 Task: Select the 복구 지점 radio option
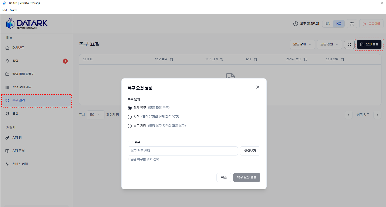click(130, 126)
